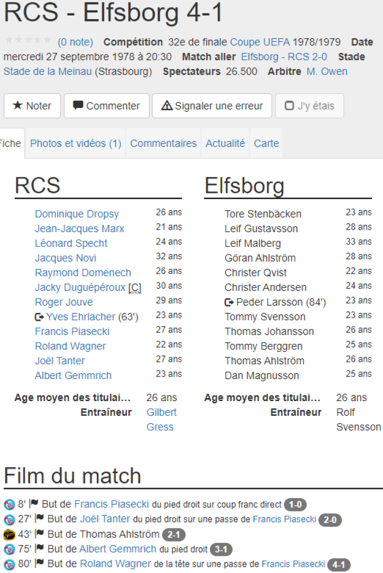
Task: Open the Stade de la Meinau link
Action: click(47, 72)
